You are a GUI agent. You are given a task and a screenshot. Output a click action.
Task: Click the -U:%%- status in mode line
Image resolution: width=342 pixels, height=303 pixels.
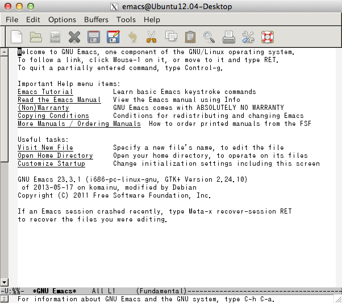coord(13,291)
